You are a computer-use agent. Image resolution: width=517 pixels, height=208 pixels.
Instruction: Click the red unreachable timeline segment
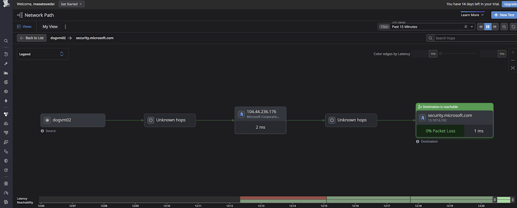[x=283, y=198]
